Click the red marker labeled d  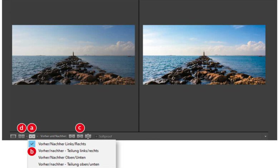[x=22, y=127]
